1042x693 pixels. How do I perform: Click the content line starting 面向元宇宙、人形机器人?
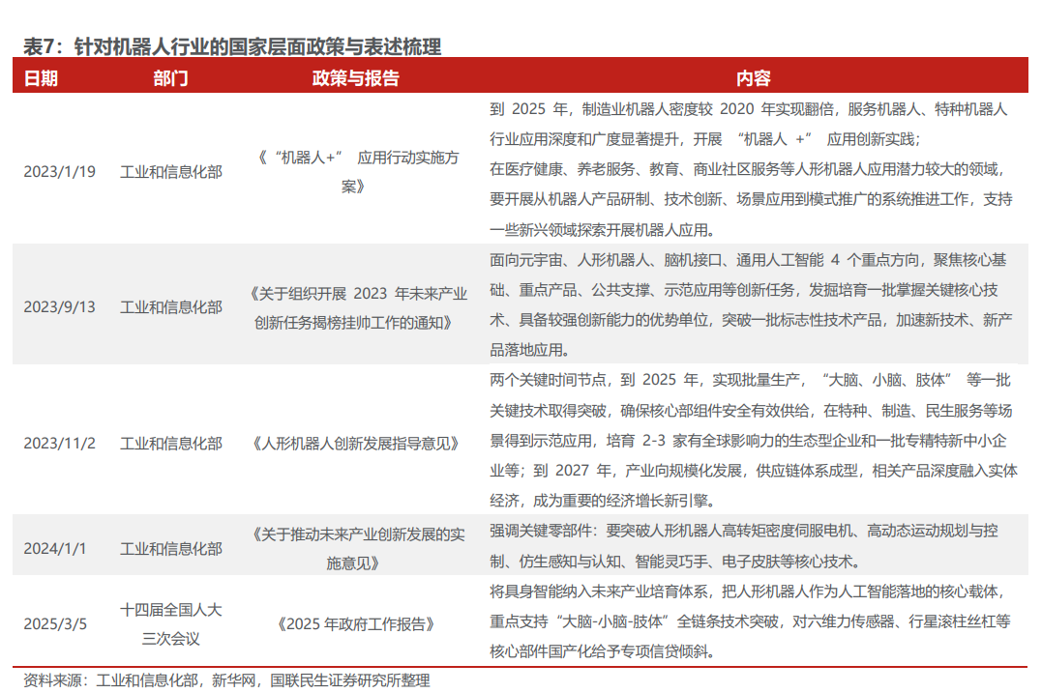tap(748, 260)
